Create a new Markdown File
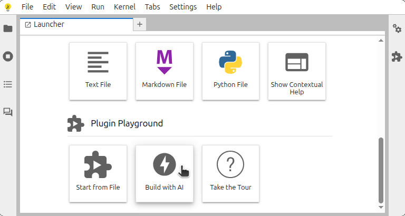The width and height of the screenshot is (405, 216). [x=165, y=71]
